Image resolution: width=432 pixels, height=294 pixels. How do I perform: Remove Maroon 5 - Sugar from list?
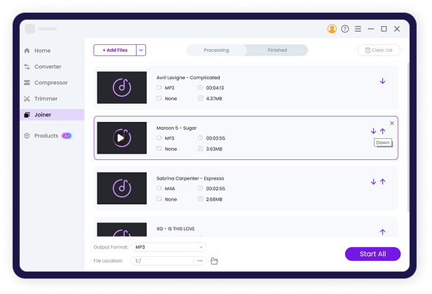[392, 123]
